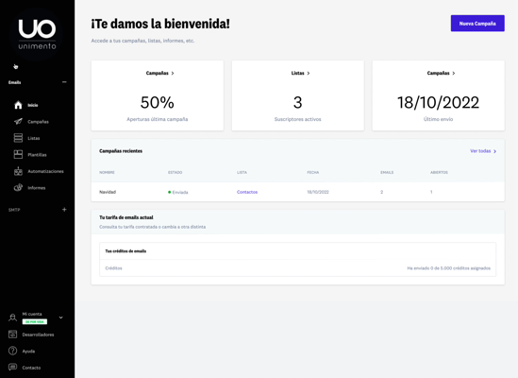
Task: Select the Listas stack icon
Action: (18, 138)
